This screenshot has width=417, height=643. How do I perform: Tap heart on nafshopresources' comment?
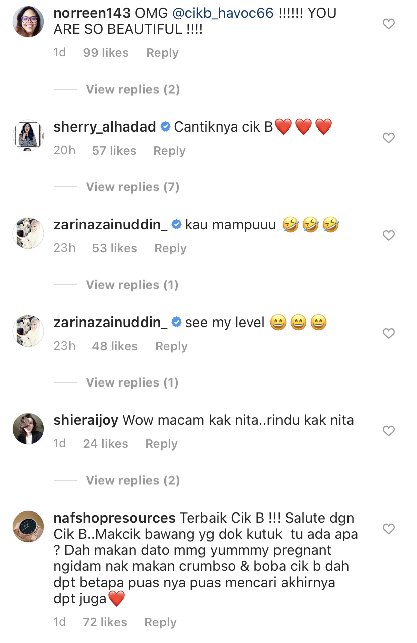click(x=388, y=529)
